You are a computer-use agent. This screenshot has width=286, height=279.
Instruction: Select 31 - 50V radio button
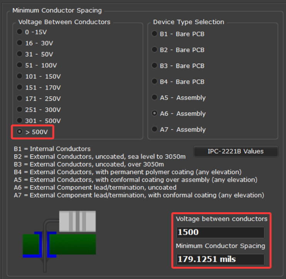[35, 54]
